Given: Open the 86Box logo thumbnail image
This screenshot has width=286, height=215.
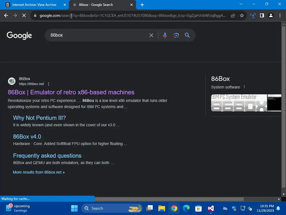Looking at the screenshot, I should pyautogui.click(x=239, y=103).
